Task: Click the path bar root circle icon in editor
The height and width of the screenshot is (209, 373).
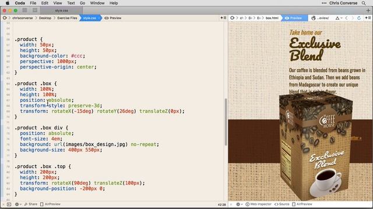Action: click(5, 18)
